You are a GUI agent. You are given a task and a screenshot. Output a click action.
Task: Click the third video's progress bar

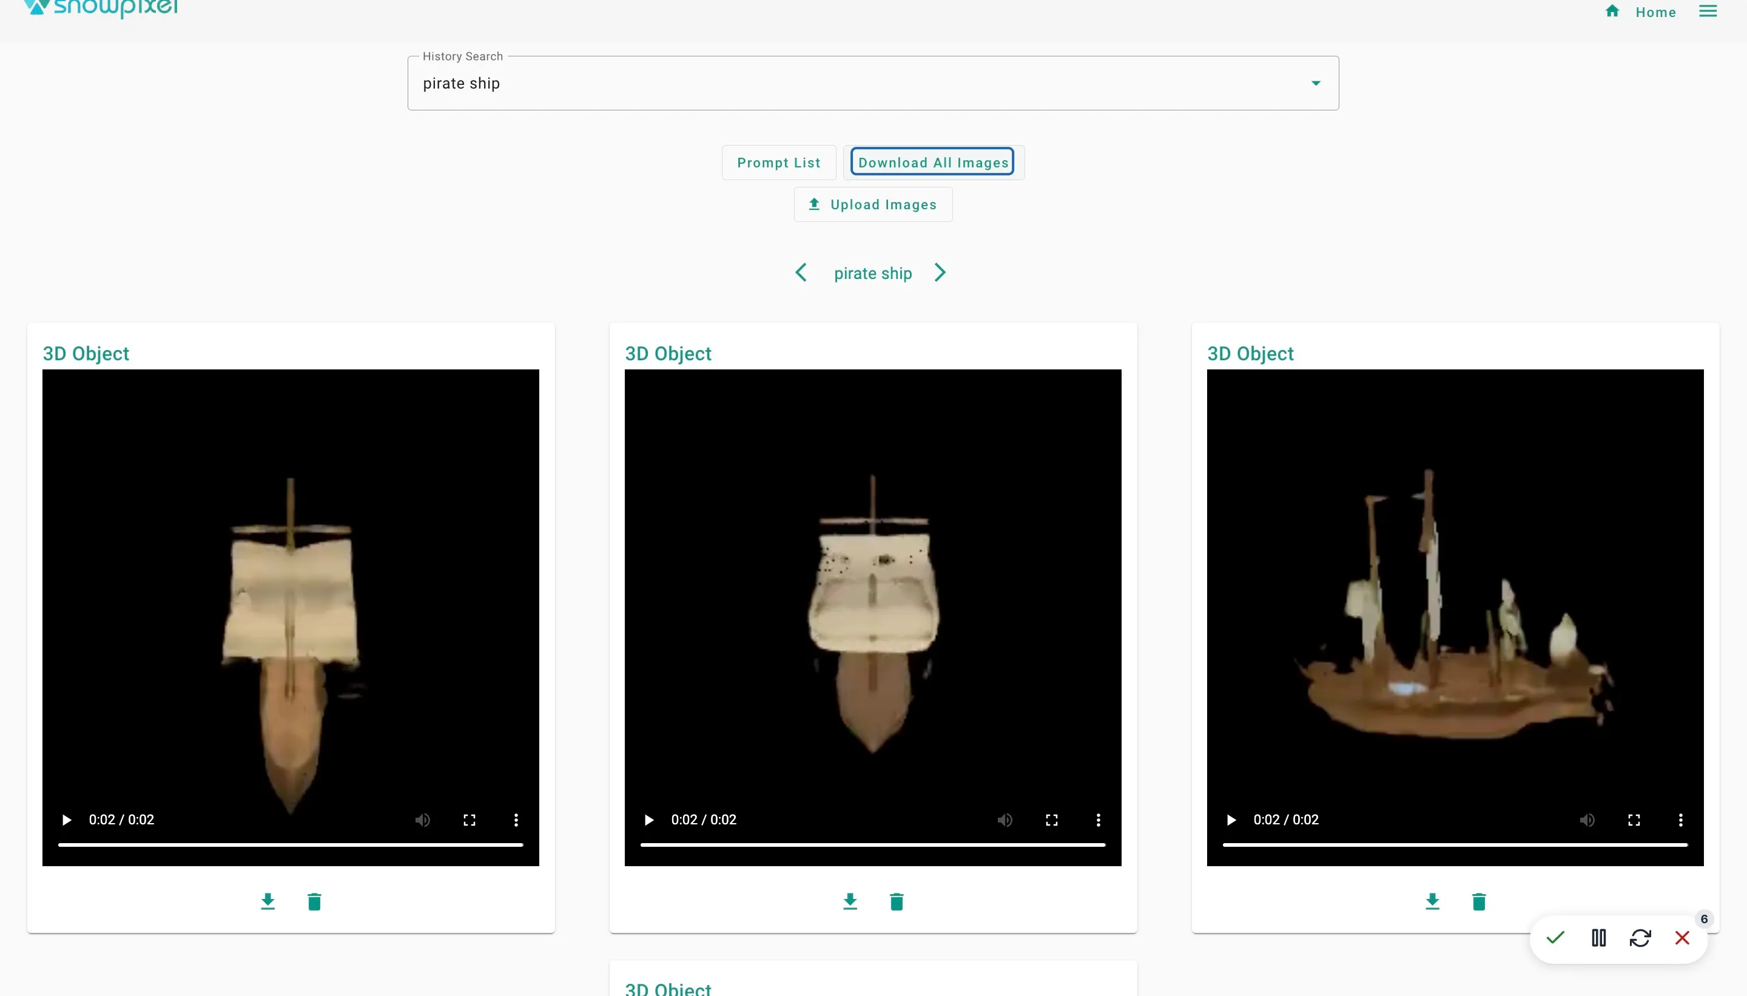tap(1455, 845)
